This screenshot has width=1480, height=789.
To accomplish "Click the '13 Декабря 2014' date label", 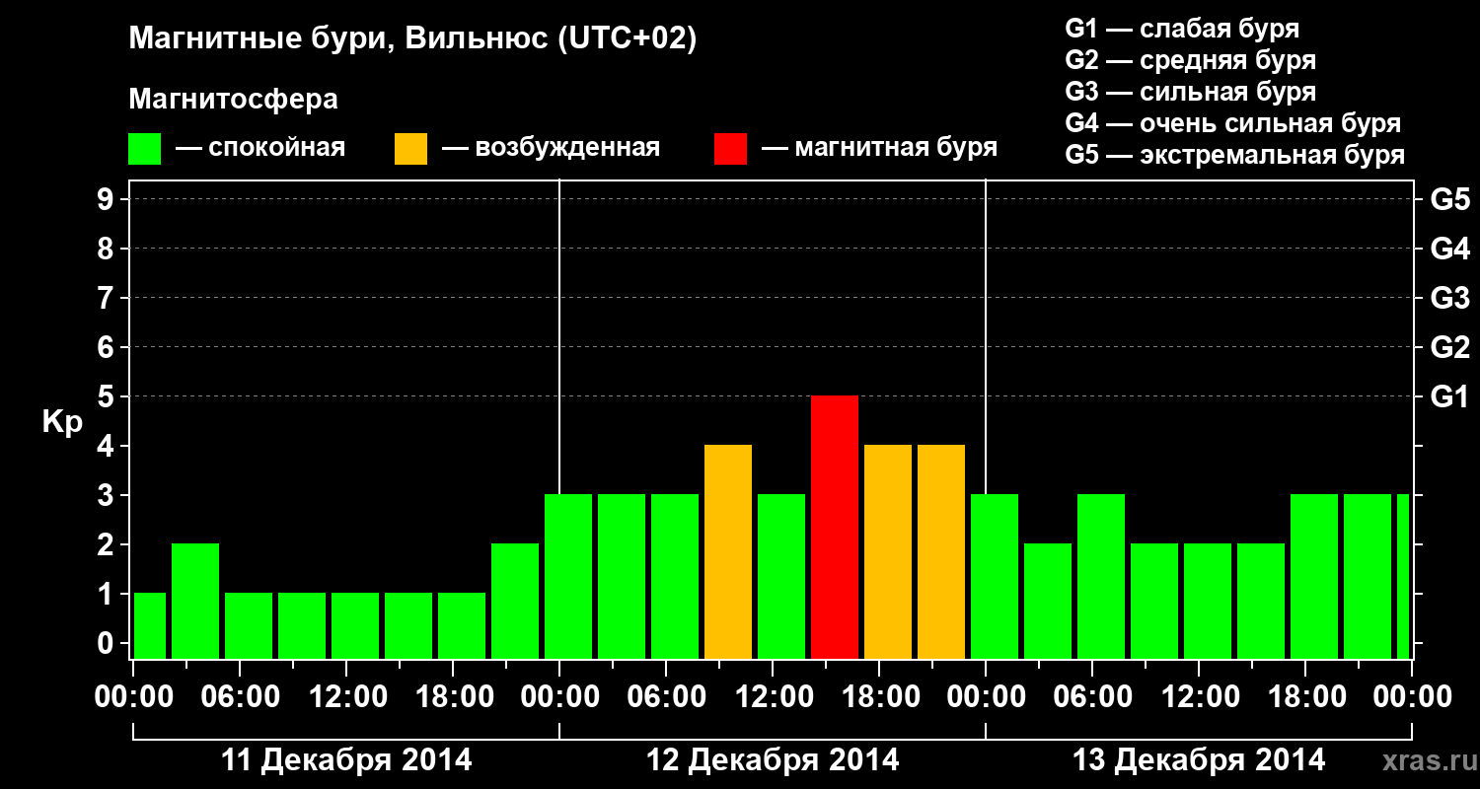I will coord(1199,760).
